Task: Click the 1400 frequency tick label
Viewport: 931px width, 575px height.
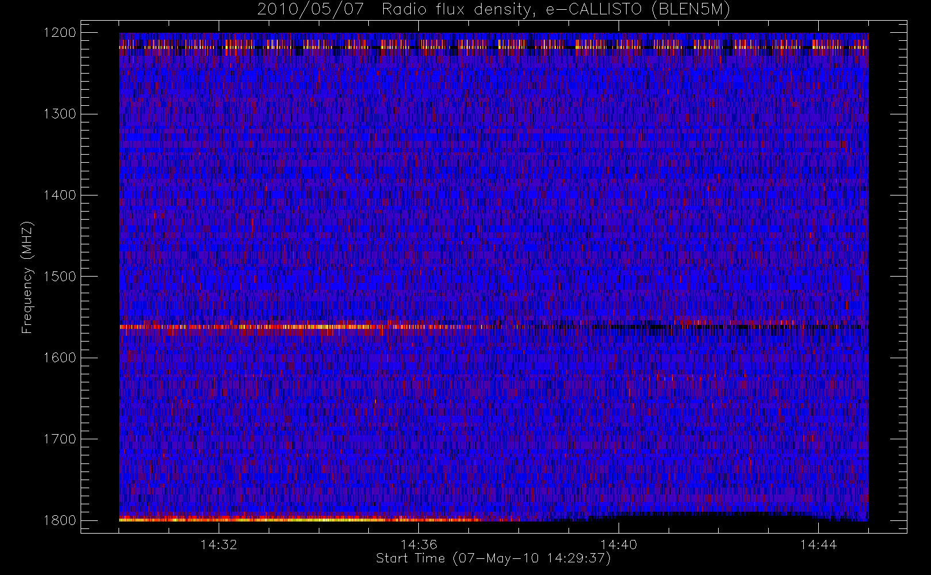Action: coord(60,195)
